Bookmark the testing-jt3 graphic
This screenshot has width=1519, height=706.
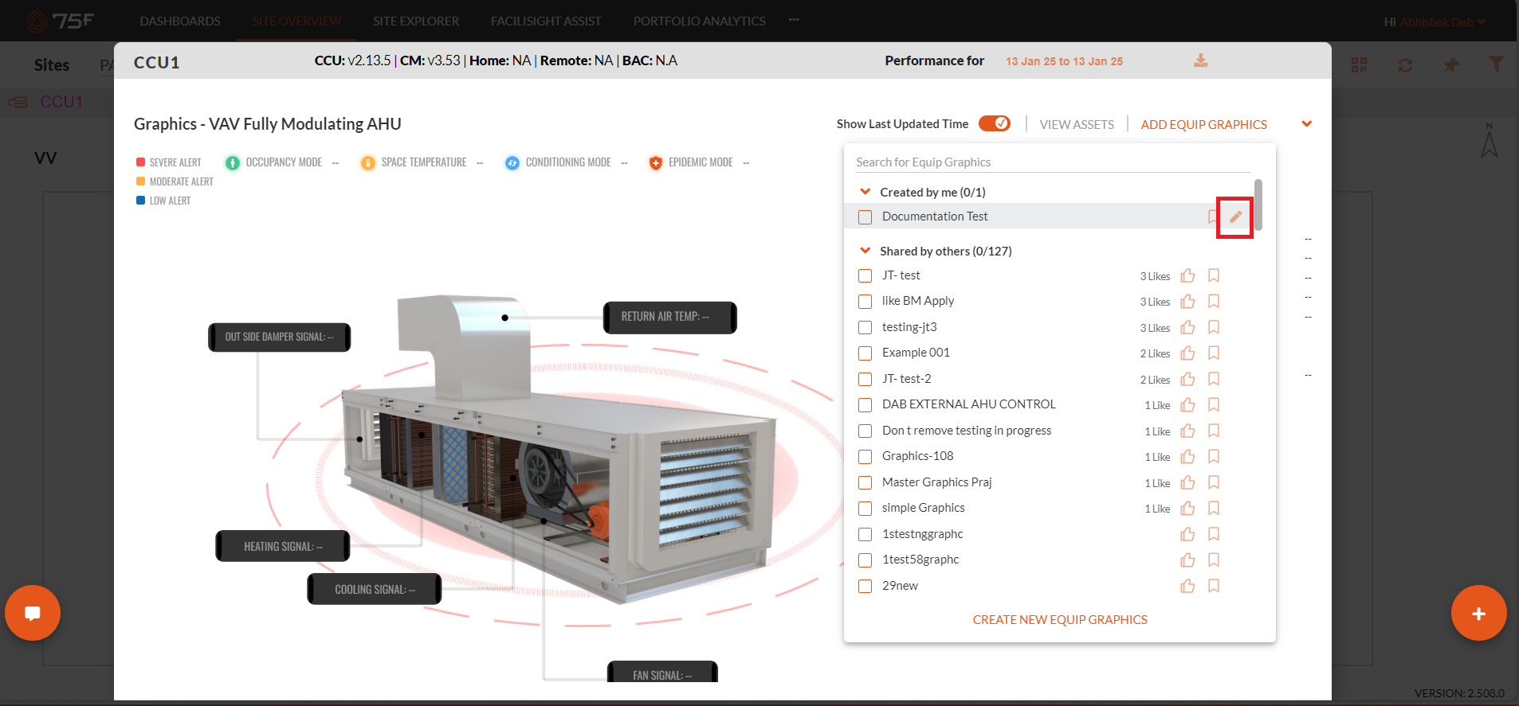(x=1214, y=327)
